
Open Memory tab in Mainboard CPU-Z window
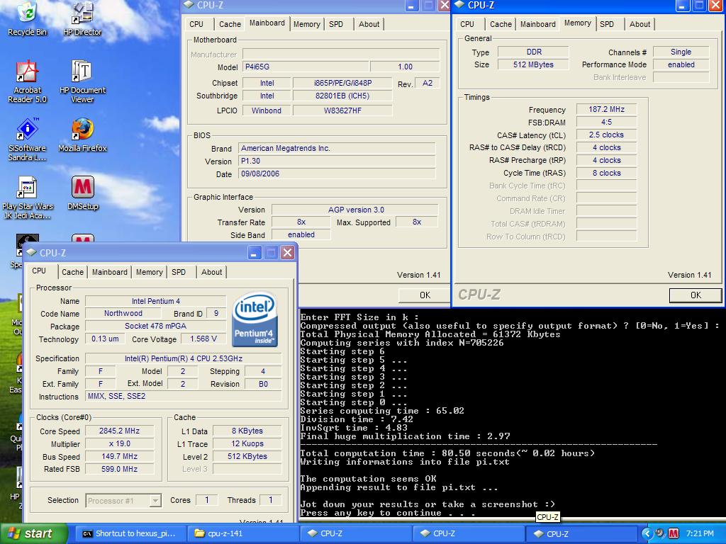(x=306, y=24)
